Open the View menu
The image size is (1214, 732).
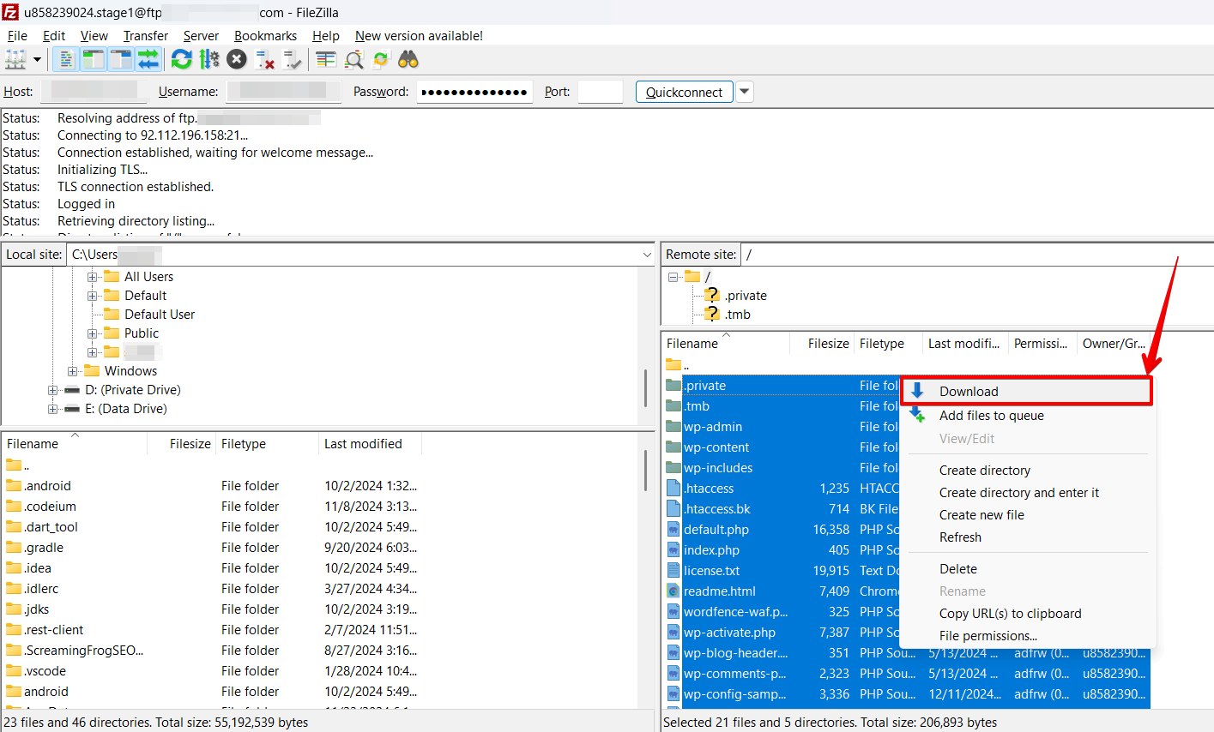tap(94, 36)
